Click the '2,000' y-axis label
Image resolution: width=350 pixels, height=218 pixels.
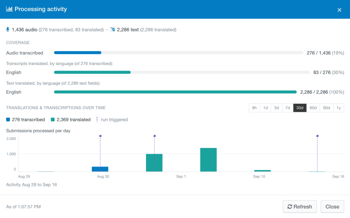[x=11, y=139]
